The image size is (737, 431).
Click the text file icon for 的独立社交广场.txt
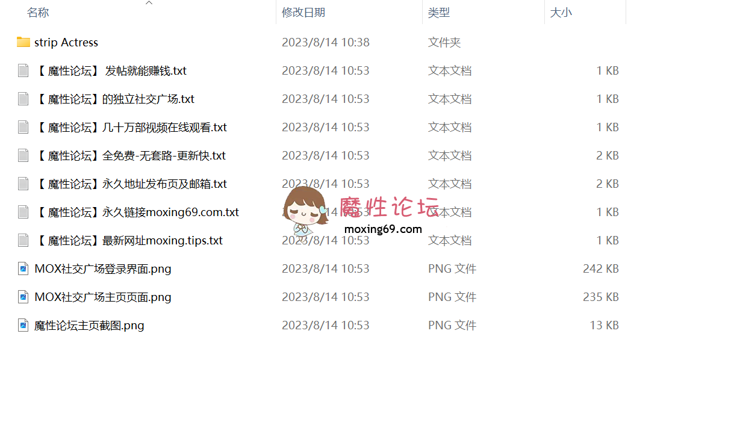(x=23, y=99)
